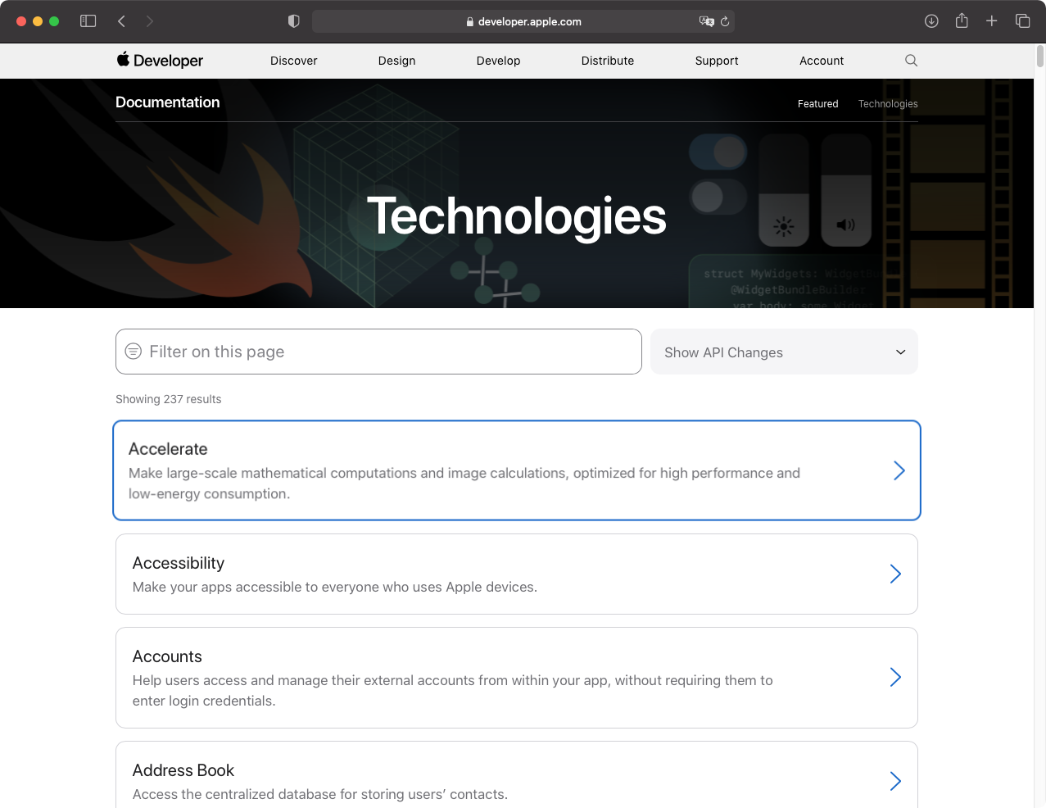1046x808 pixels.
Task: Open the Support menu
Action: pos(717,61)
